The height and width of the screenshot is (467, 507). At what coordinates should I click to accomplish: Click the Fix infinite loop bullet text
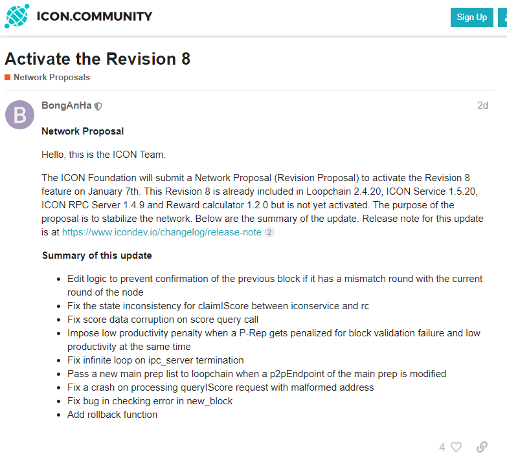(x=155, y=360)
